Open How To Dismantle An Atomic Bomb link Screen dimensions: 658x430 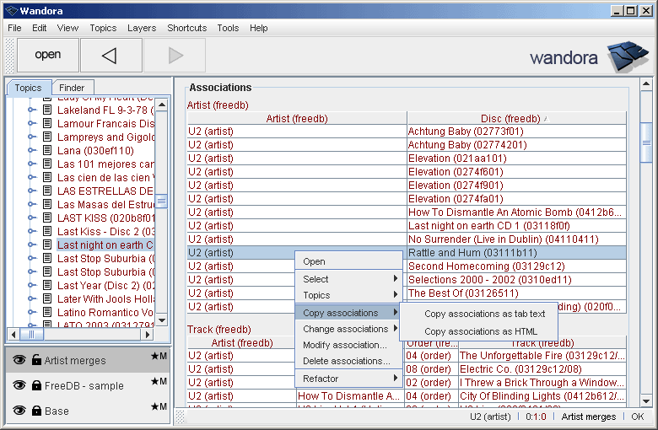coord(515,212)
